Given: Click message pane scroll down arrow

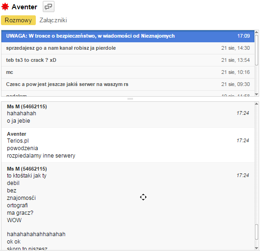Looking at the screenshot, I should (x=257, y=248).
